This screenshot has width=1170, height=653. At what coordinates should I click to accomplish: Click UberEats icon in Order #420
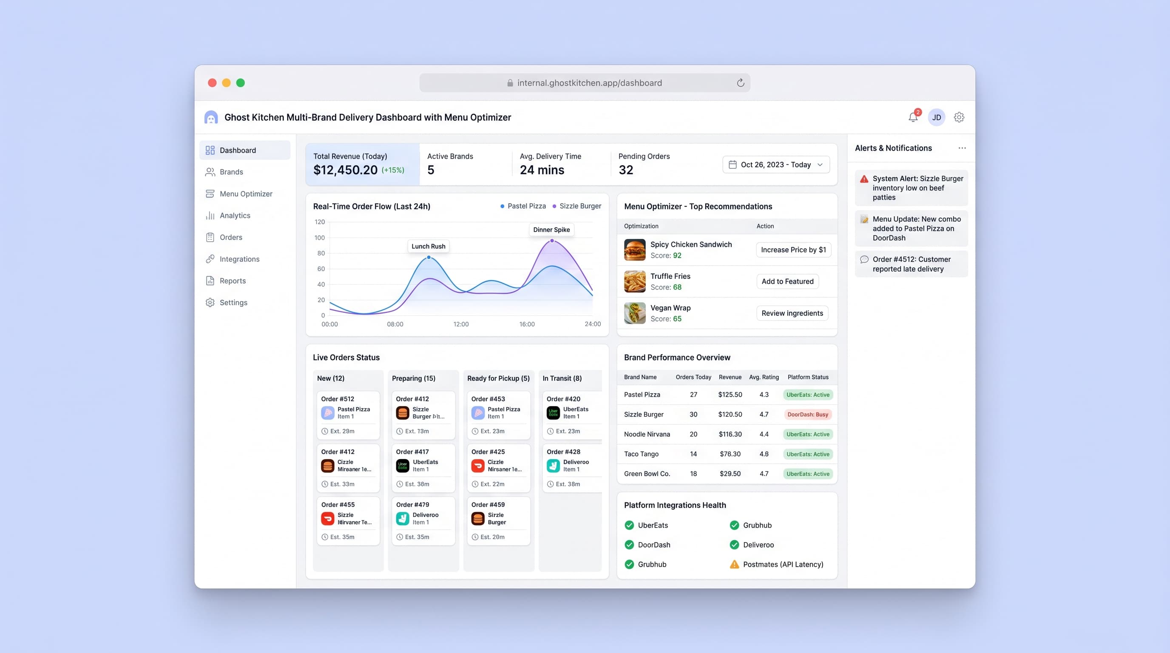point(553,413)
